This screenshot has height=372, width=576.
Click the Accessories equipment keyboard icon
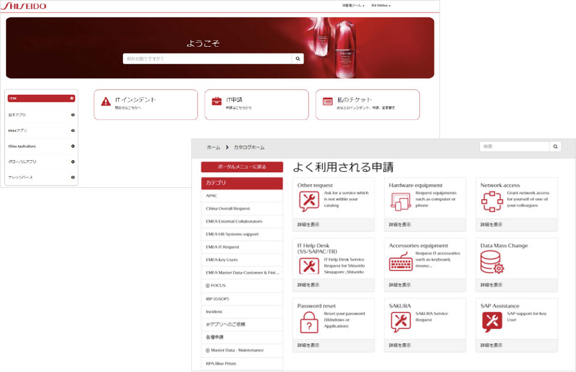400,263
